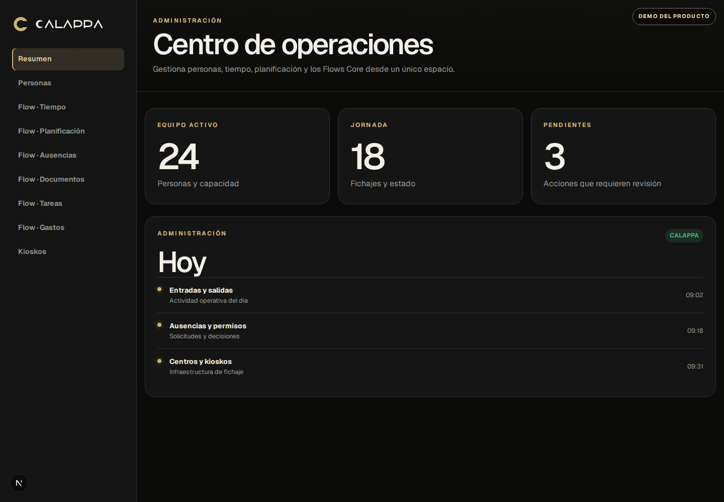Click the text Solicitudes y decisiones
The width and height of the screenshot is (724, 502).
point(205,336)
